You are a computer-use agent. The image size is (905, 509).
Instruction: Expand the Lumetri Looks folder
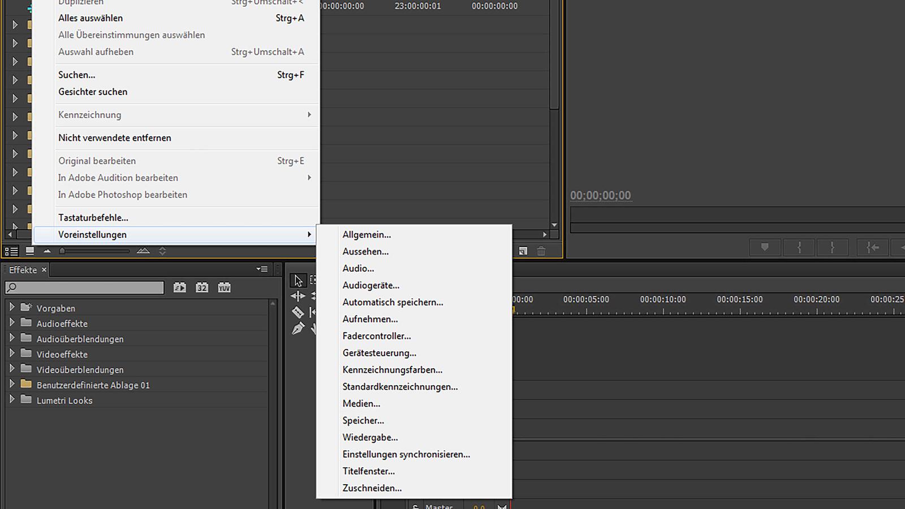12,400
